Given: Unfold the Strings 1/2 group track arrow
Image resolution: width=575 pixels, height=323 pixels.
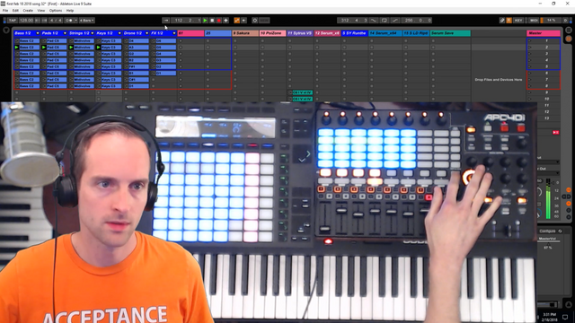Looking at the screenshot, I should 93,33.
